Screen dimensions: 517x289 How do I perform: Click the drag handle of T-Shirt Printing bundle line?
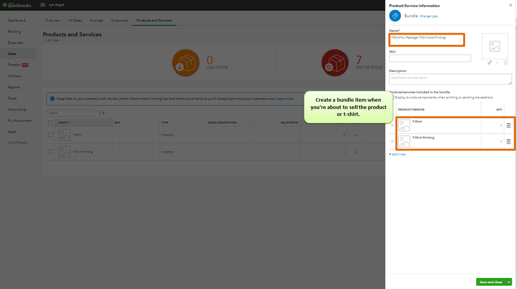[392, 142]
